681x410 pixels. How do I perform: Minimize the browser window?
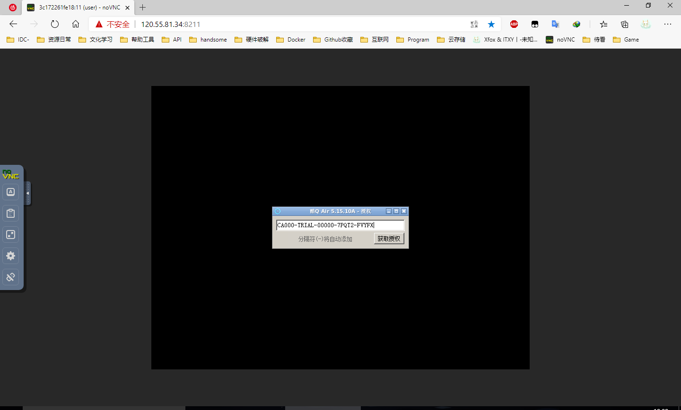point(627,6)
